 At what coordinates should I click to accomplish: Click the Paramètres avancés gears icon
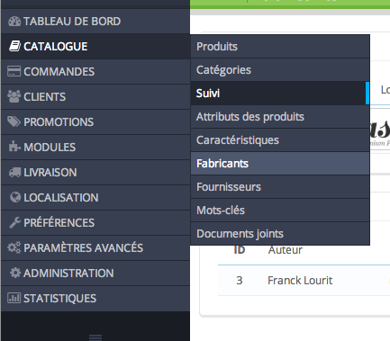point(14,247)
